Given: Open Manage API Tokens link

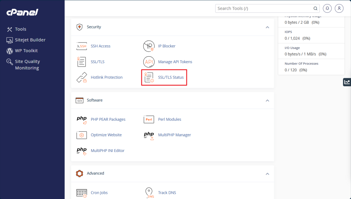Looking at the screenshot, I should tap(175, 62).
